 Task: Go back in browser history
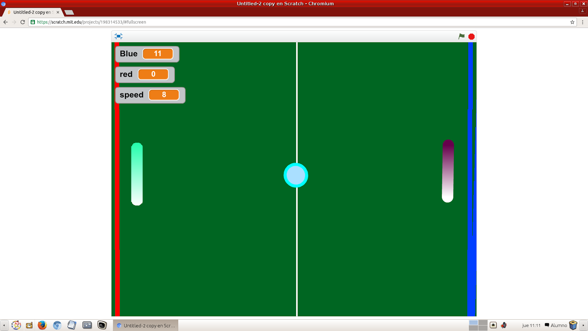click(5, 22)
